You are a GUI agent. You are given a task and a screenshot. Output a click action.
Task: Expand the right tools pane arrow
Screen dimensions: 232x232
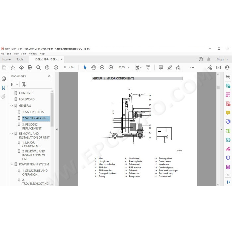click(221, 129)
